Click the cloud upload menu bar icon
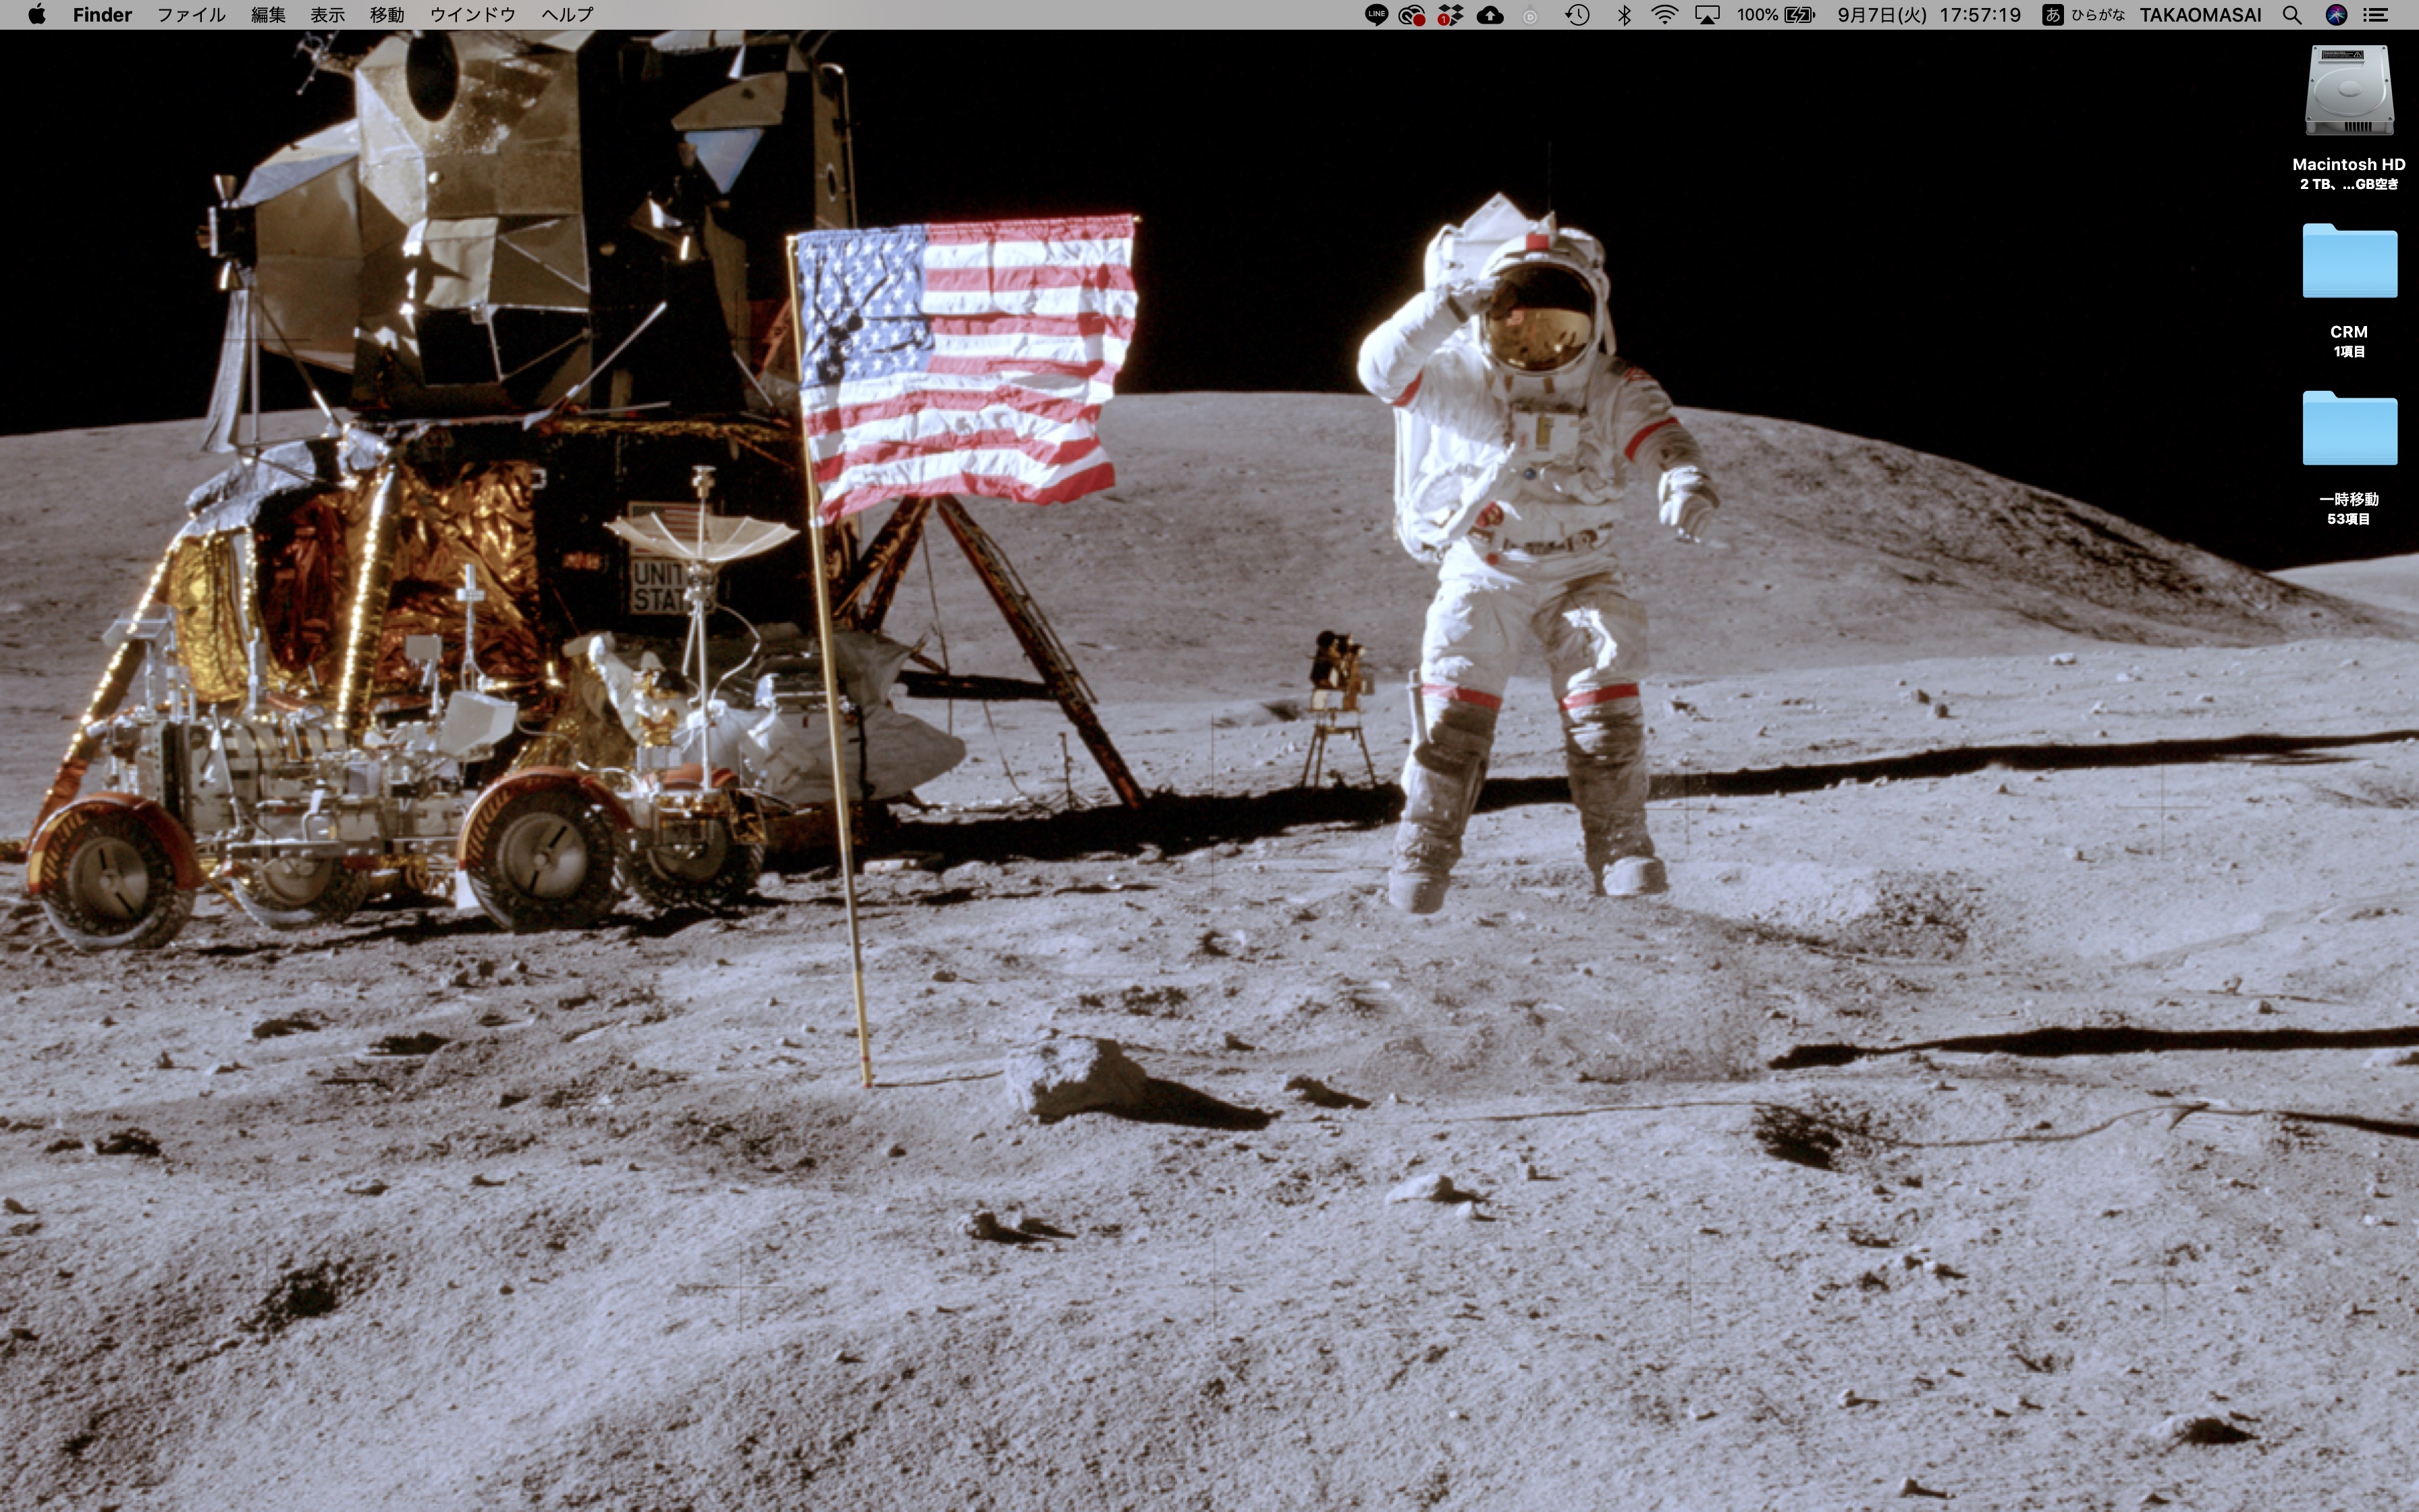Viewport: 2419px width, 1512px height. pos(1490,14)
